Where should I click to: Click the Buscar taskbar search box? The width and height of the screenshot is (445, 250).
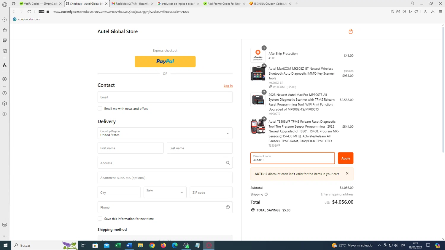[44, 245]
